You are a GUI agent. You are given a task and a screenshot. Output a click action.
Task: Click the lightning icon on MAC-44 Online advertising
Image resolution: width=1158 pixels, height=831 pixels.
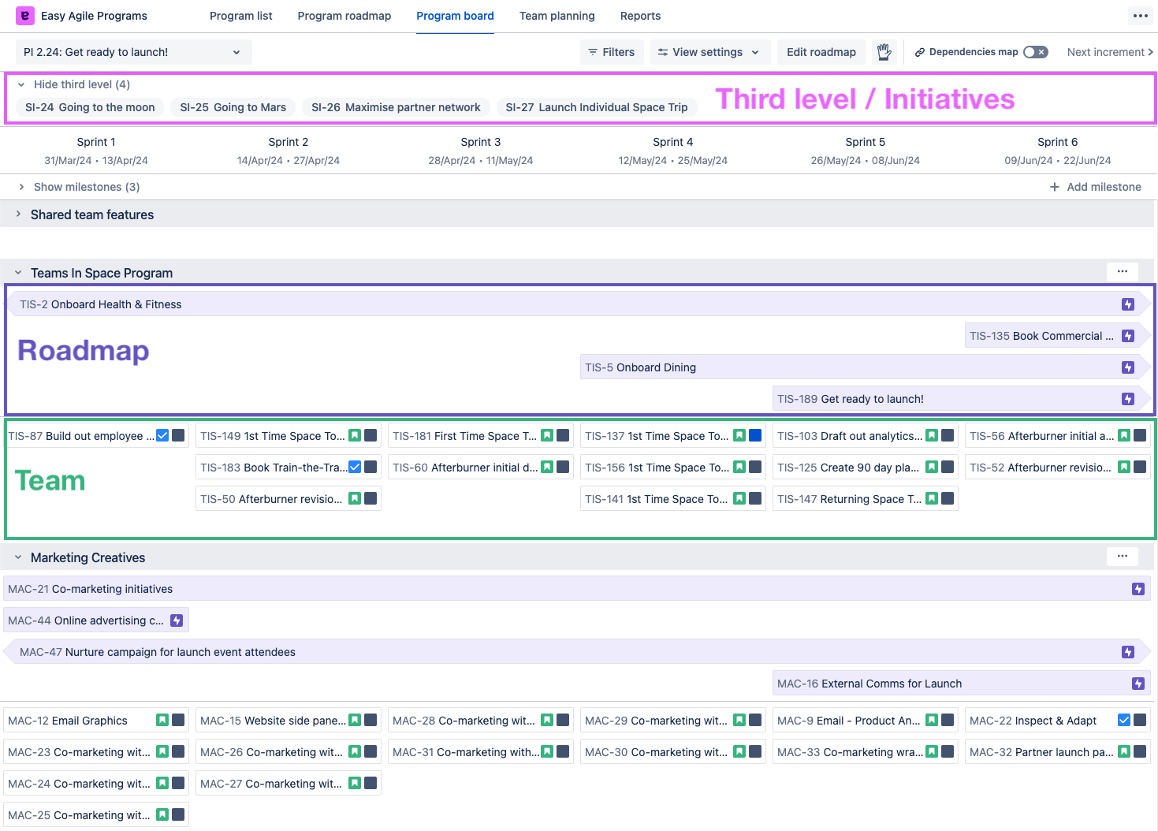pyautogui.click(x=177, y=620)
